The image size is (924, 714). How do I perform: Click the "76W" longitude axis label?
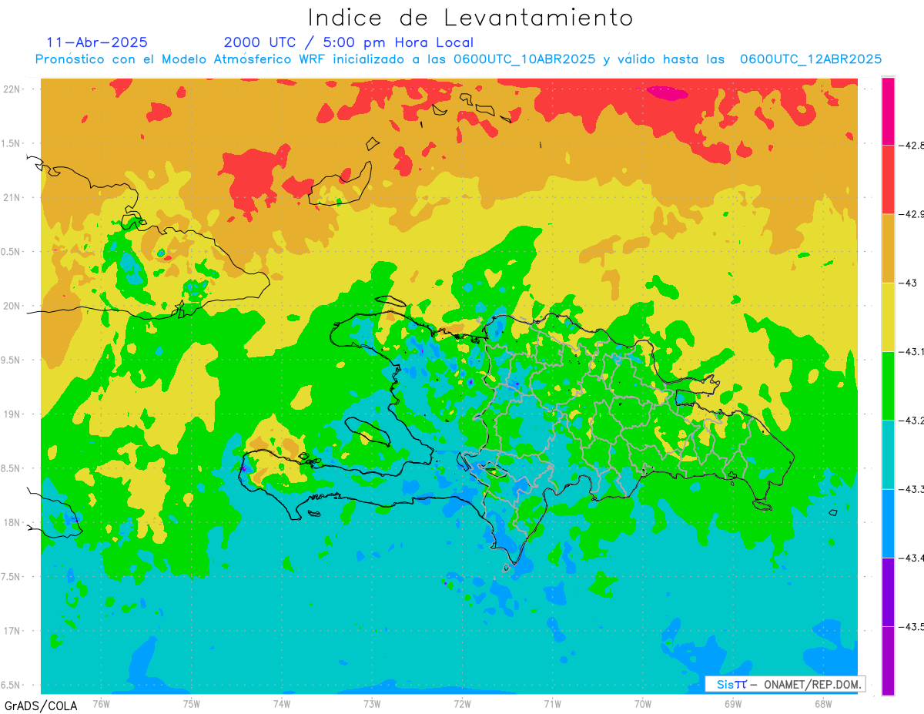[x=102, y=703]
